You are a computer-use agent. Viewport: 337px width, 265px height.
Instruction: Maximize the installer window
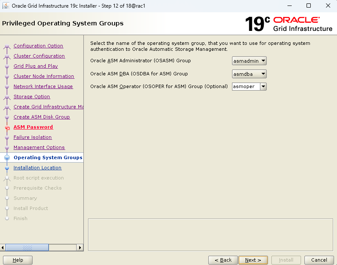point(309,6)
